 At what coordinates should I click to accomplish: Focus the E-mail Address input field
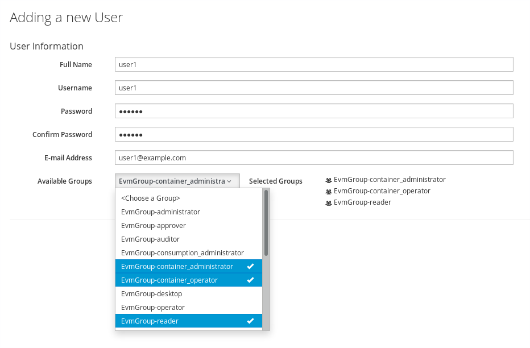(x=314, y=158)
